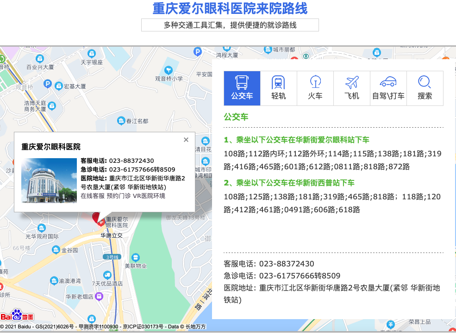The image size is (456, 333).
Task: Click the Baidu copyright notice text
Action: click(x=103, y=327)
